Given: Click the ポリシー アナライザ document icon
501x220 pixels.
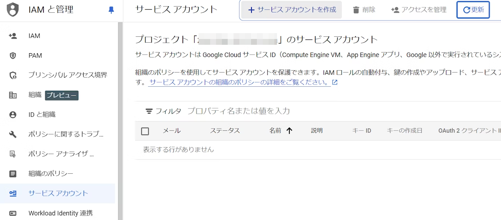Looking at the screenshot, I should pos(13,154).
